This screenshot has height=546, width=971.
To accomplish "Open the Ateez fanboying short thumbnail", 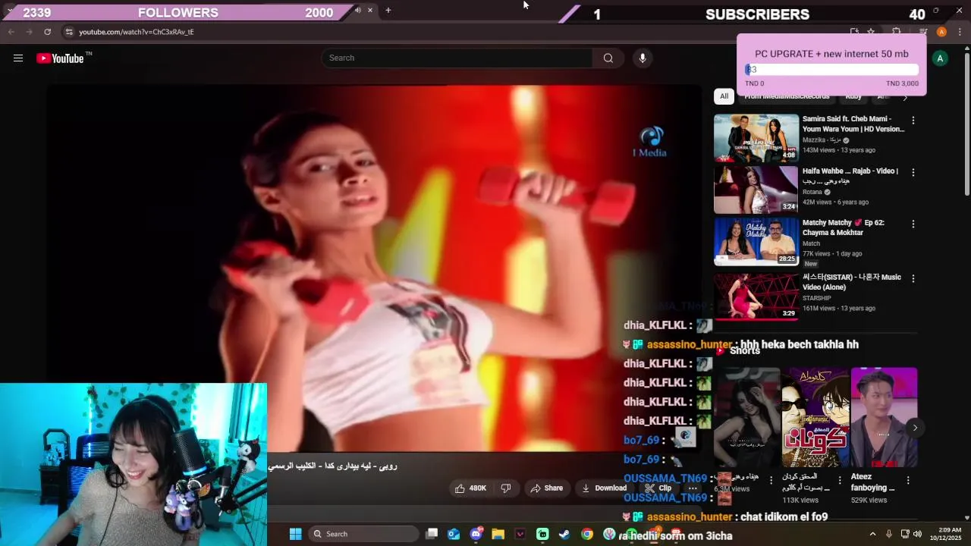I will click(884, 418).
